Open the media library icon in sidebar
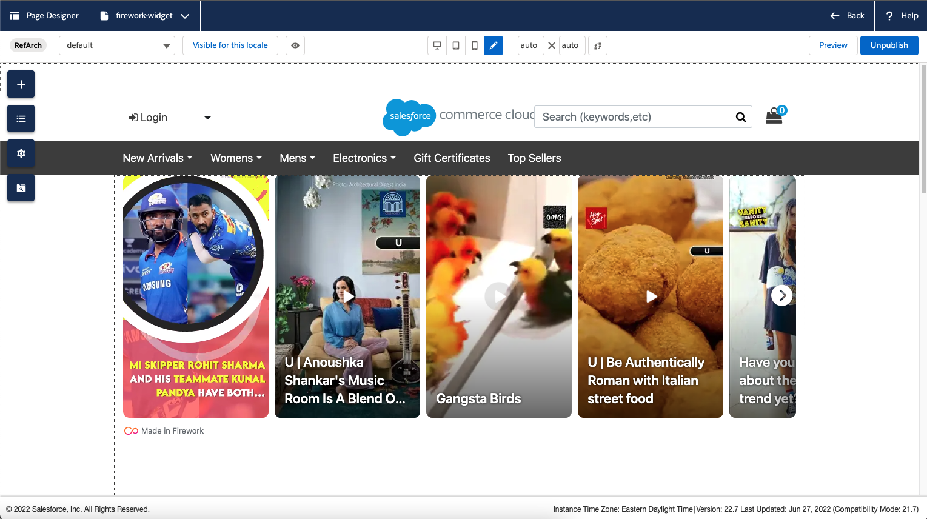The image size is (927, 519). click(x=21, y=188)
